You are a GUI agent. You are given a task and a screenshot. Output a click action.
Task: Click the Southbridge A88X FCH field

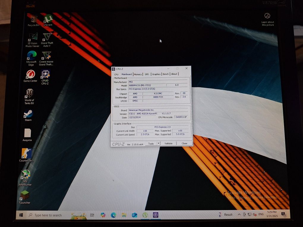158,97
